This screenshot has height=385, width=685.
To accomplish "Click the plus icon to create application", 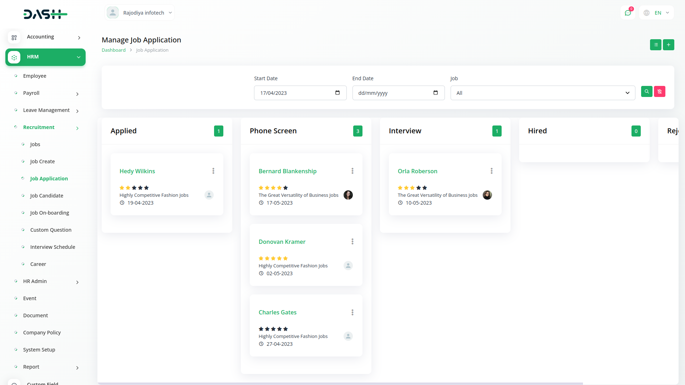I will click(x=668, y=45).
